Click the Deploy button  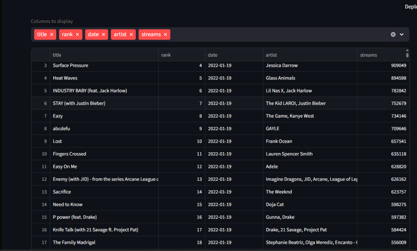[x=411, y=6]
